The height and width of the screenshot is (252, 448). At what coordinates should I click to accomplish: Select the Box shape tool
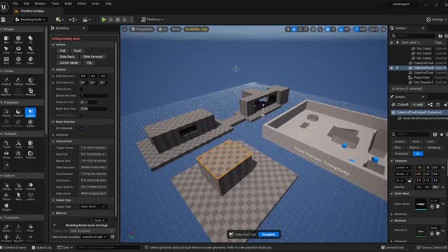(x=6, y=39)
